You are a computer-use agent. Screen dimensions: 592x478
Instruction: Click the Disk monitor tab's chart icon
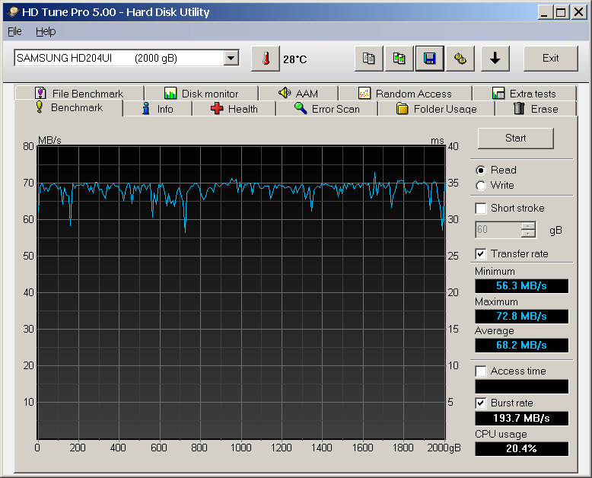tap(170, 93)
